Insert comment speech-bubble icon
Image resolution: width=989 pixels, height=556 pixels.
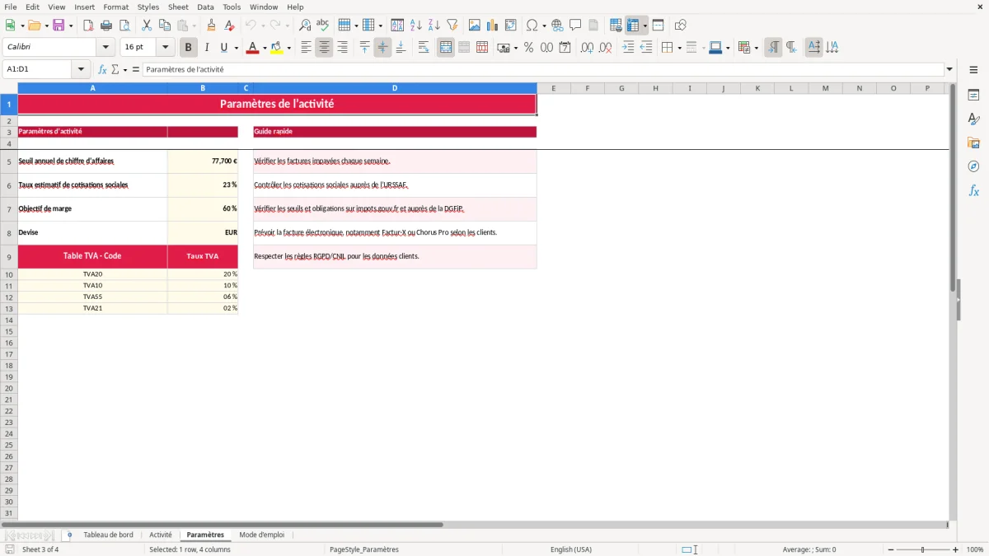(x=575, y=26)
